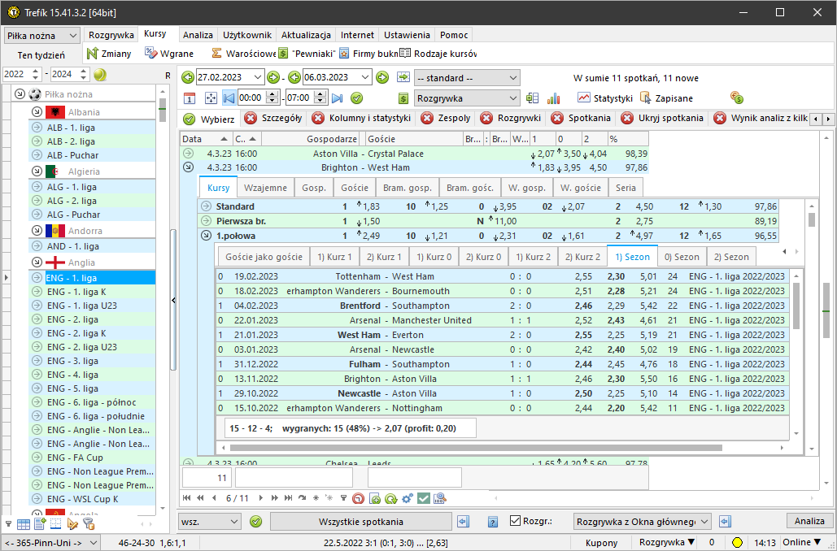Open the Piłka nożna sport dropdown
Viewport: 837px width, 551px height.
[x=42, y=35]
